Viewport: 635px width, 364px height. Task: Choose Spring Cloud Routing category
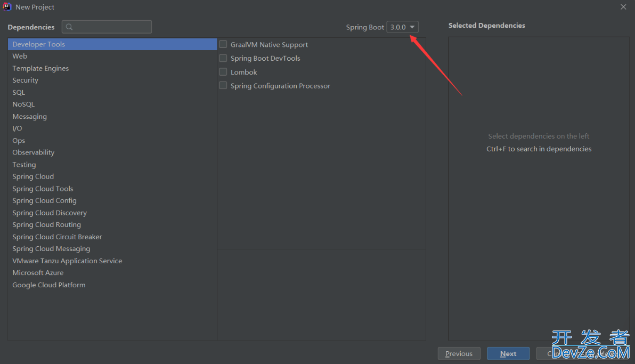click(112, 224)
